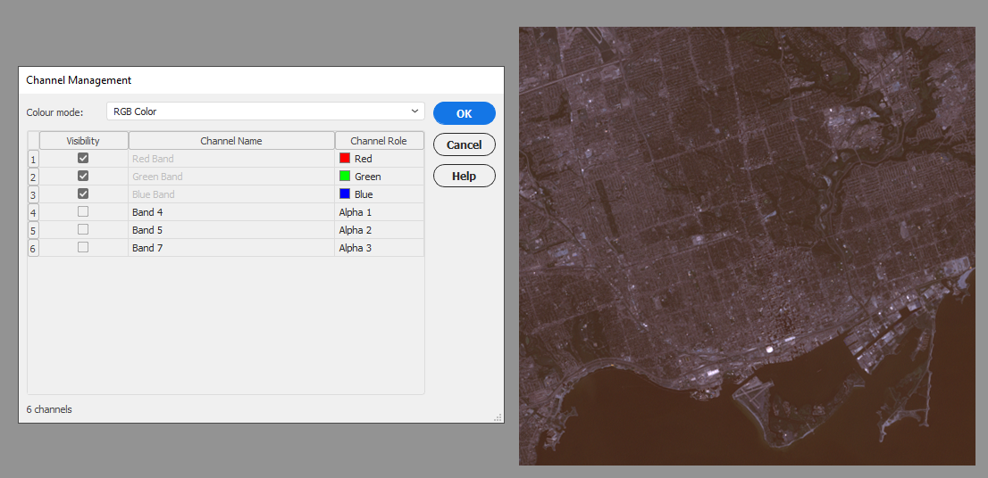Click the Cancel button
988x478 pixels.
click(465, 144)
